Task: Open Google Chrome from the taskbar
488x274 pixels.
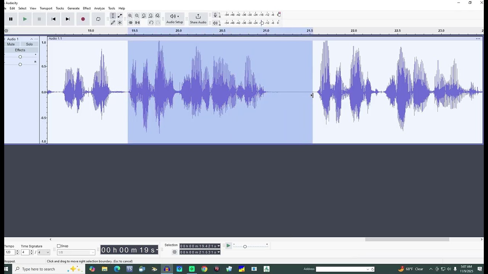Action: coord(204,269)
